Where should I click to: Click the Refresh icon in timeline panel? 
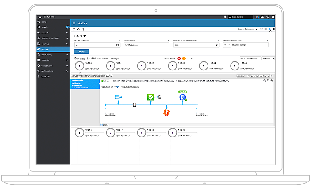[x=103, y=81]
